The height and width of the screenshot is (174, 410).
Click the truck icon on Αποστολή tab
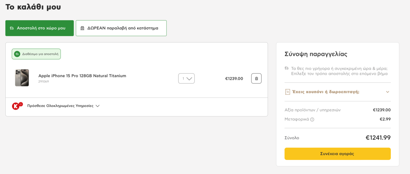(12, 28)
